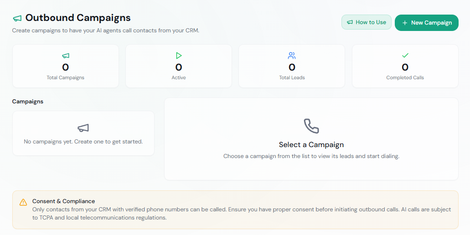The height and width of the screenshot is (235, 470).
Task: Click the Total Leads label text
Action: coord(292,77)
